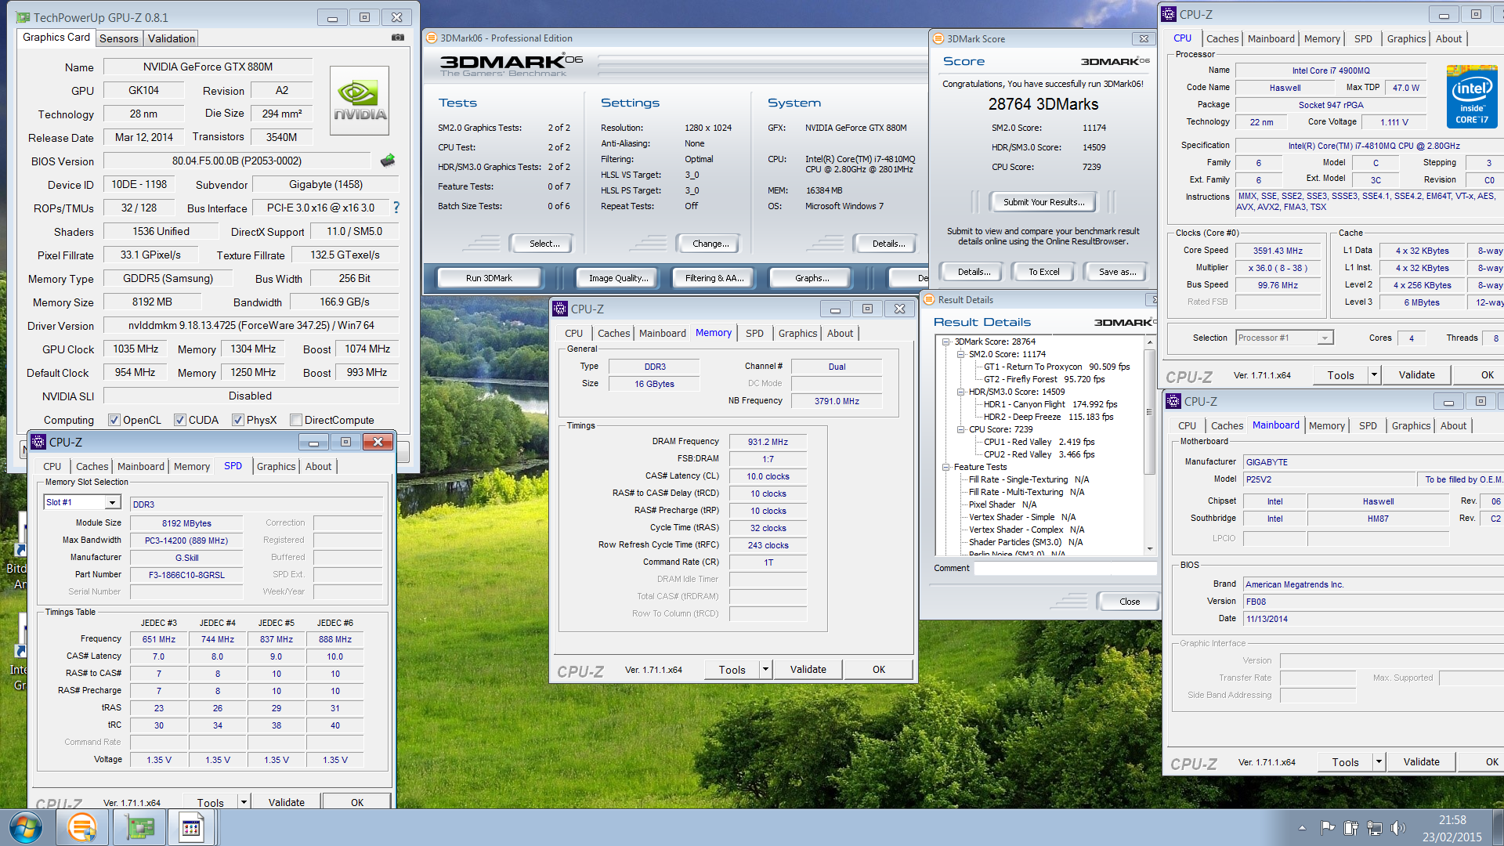Screen dimensions: 1504x846
Task: Click Result Details scrollbar thumb
Action: [1150, 413]
